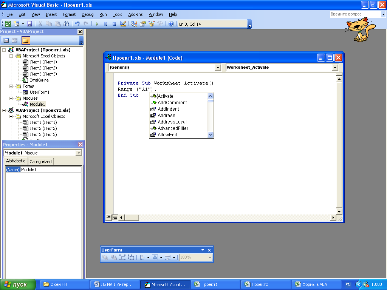Switch to the Categorized properties tab

(x=41, y=162)
